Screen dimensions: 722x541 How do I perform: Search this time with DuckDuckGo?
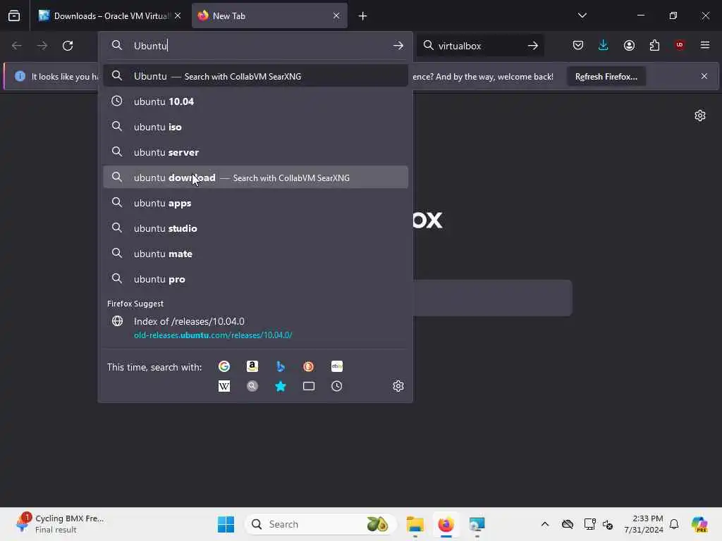coord(309,366)
